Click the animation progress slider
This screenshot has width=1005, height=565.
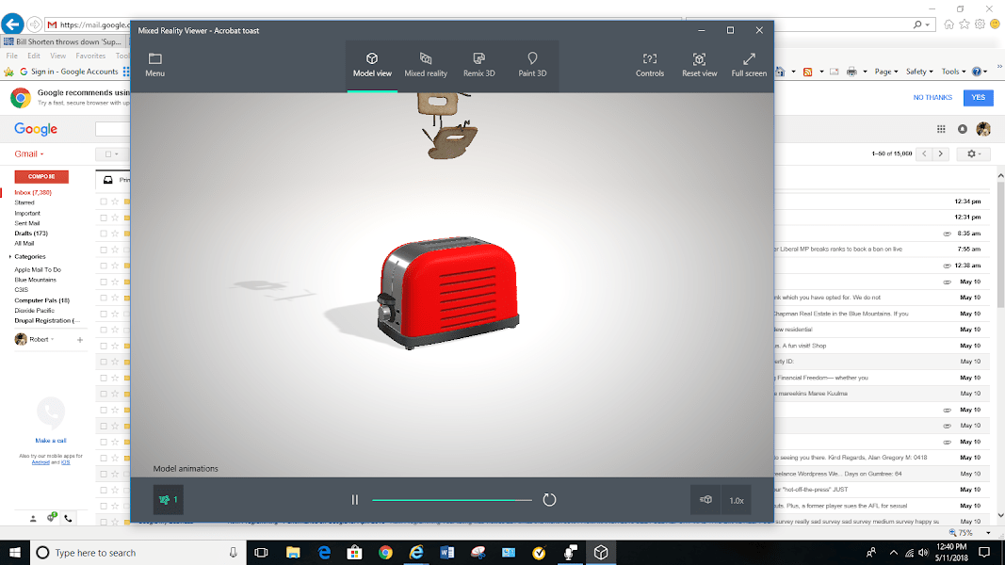[x=452, y=500]
